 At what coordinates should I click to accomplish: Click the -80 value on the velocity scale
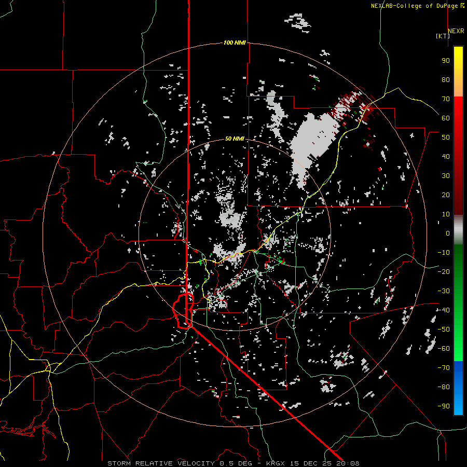pyautogui.click(x=444, y=387)
